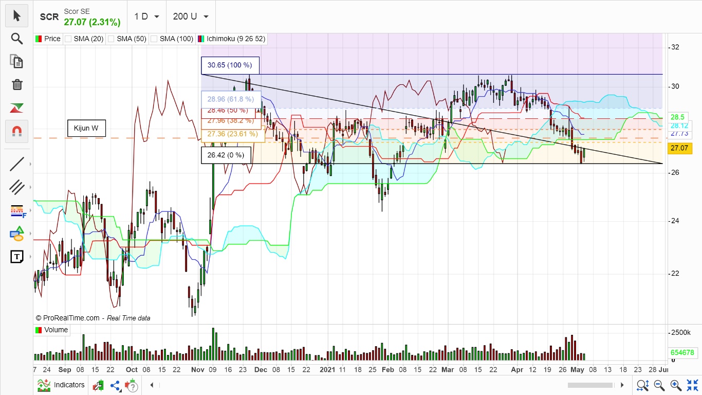Select the parallel lines channel tool
The image size is (702, 395).
[x=16, y=187]
